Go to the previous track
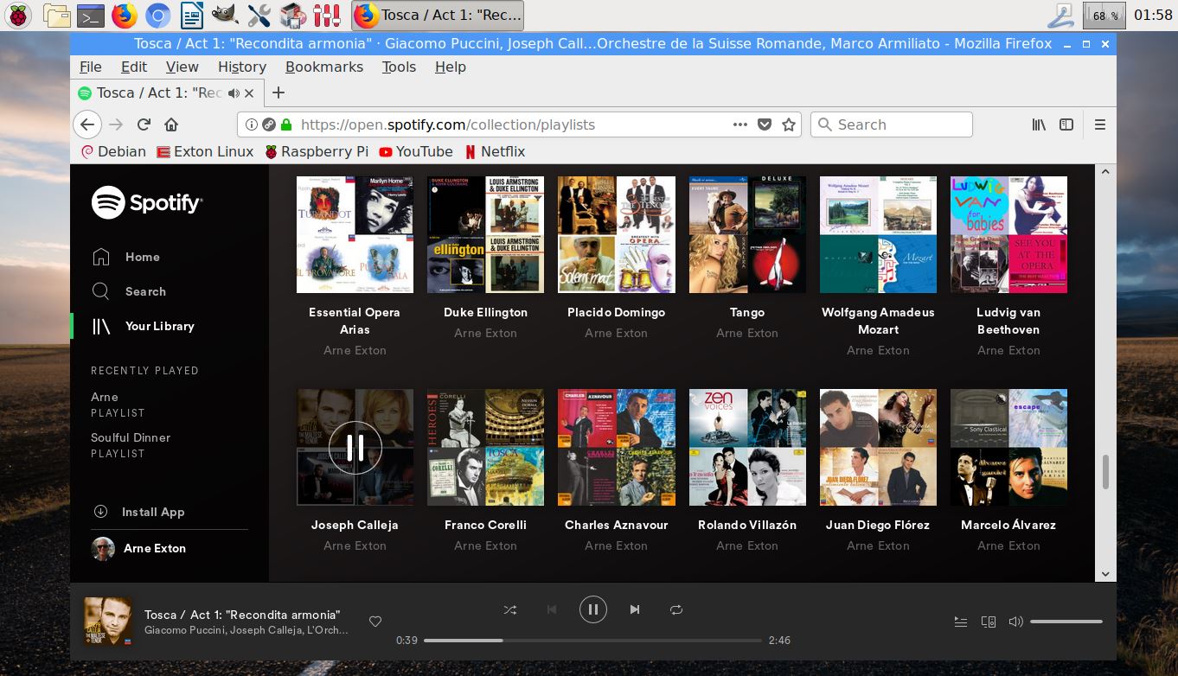Image resolution: width=1178 pixels, height=676 pixels. click(552, 609)
